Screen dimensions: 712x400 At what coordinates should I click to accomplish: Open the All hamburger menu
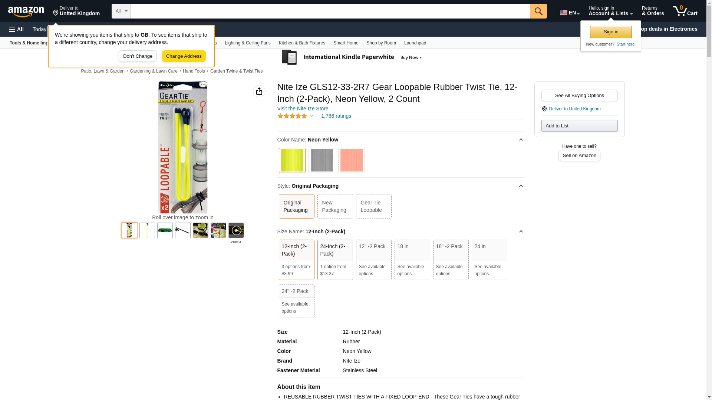coord(16,29)
